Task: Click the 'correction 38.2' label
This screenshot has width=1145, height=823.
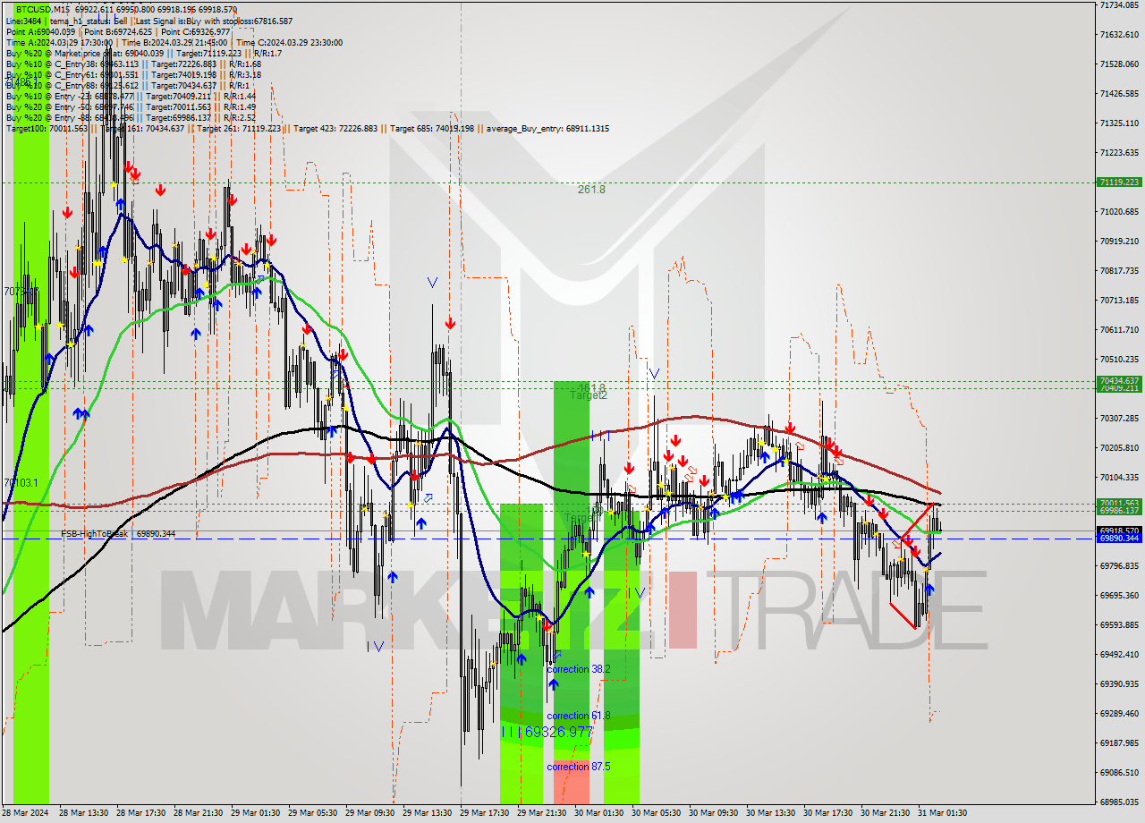Action: pos(579,669)
